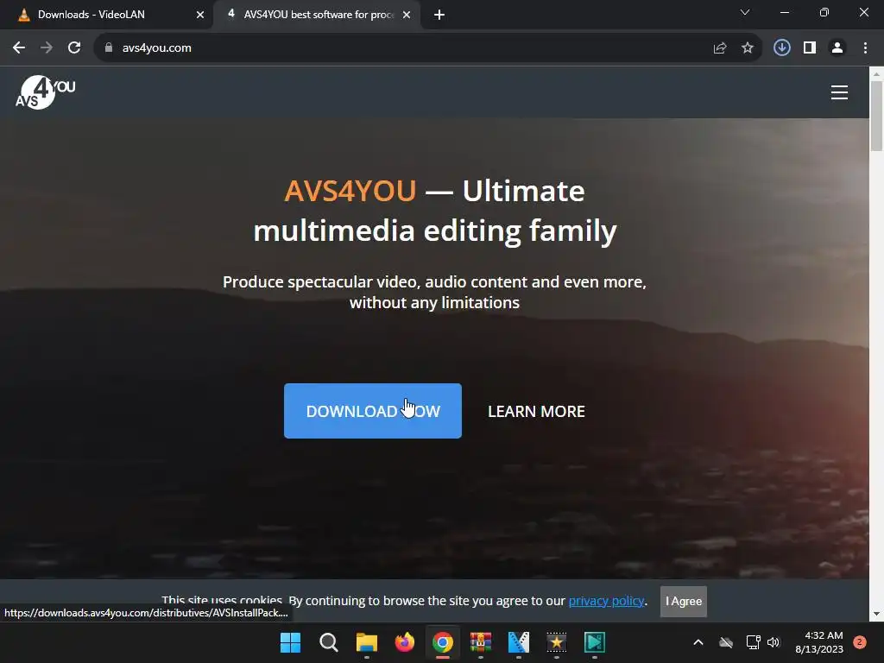Open the tab search dropdown
Viewport: 884px width, 663px height.
pyautogui.click(x=745, y=12)
